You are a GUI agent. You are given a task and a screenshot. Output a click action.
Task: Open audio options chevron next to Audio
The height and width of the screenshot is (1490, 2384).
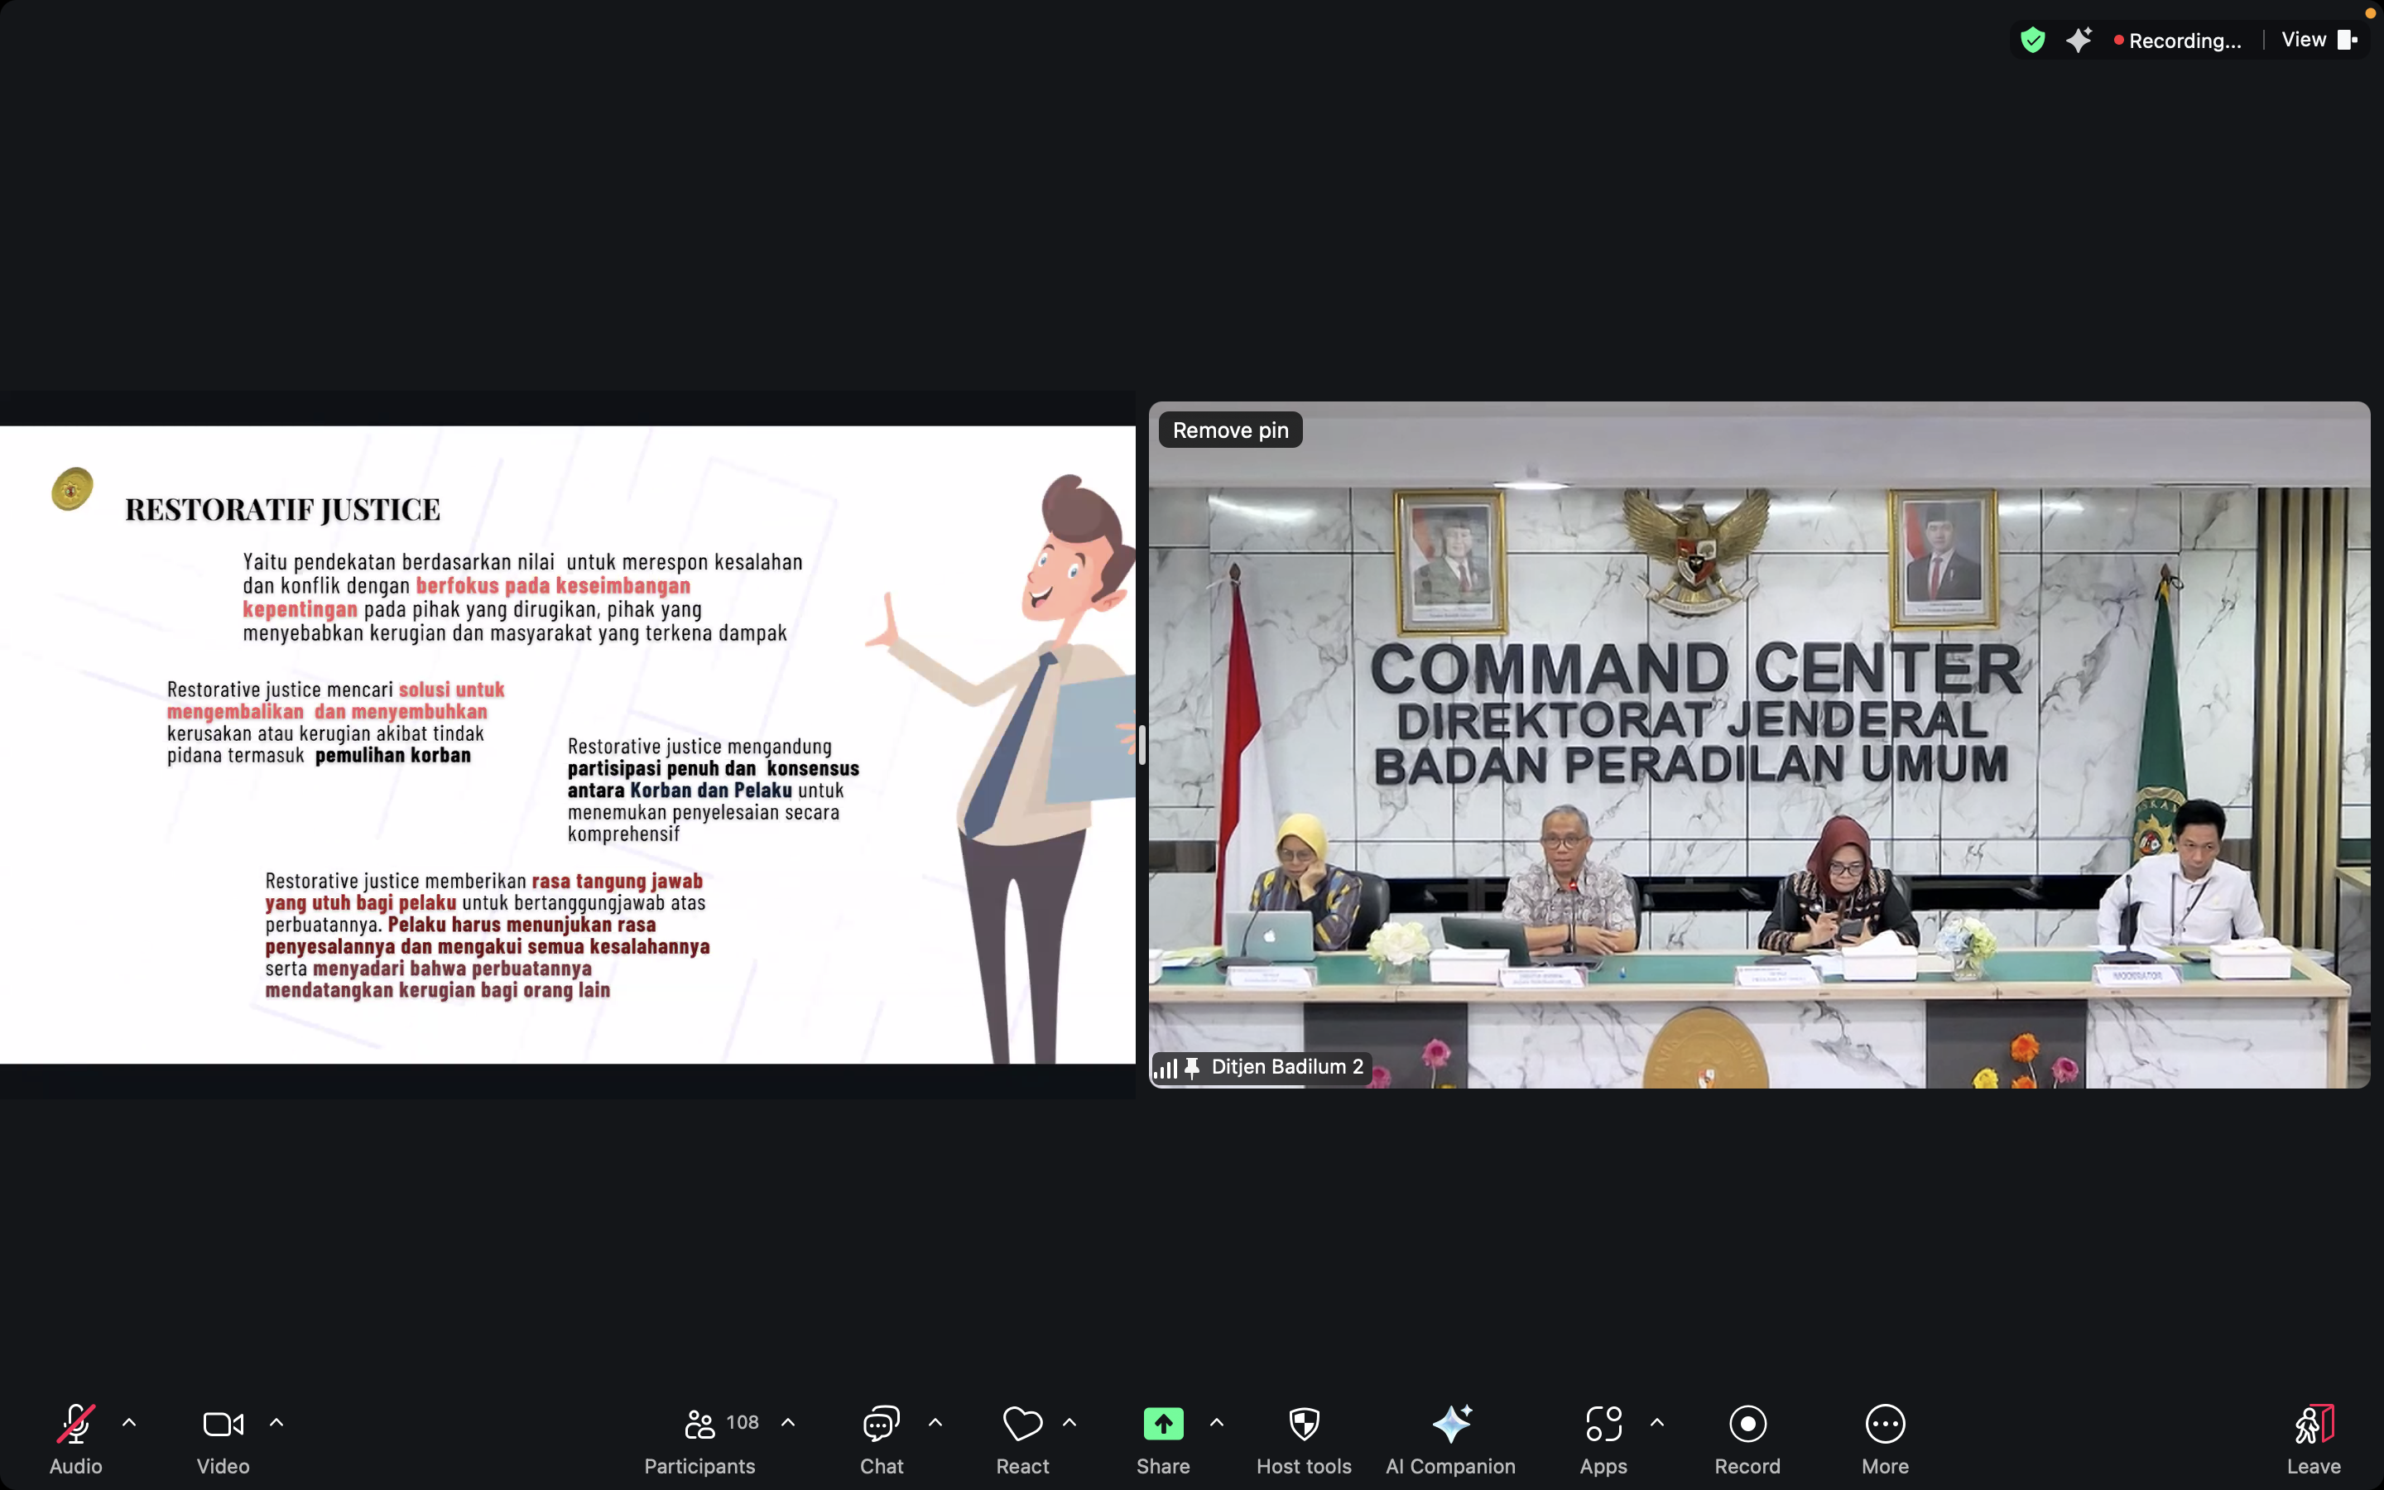click(x=129, y=1422)
